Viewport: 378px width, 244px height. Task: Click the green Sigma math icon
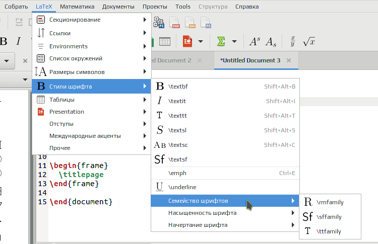(x=221, y=41)
